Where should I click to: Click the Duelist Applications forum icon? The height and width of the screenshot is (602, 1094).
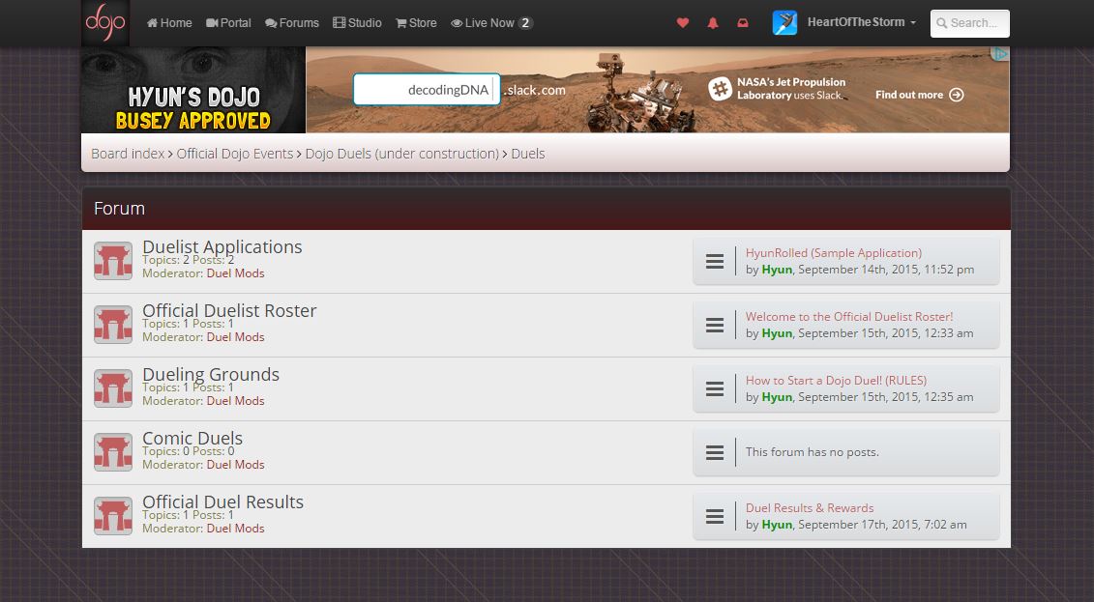click(x=113, y=261)
